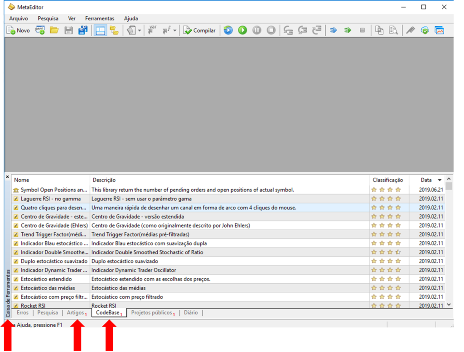This screenshot has width=464, height=352.
Task: Click the step over debug icon
Action: (x=302, y=30)
